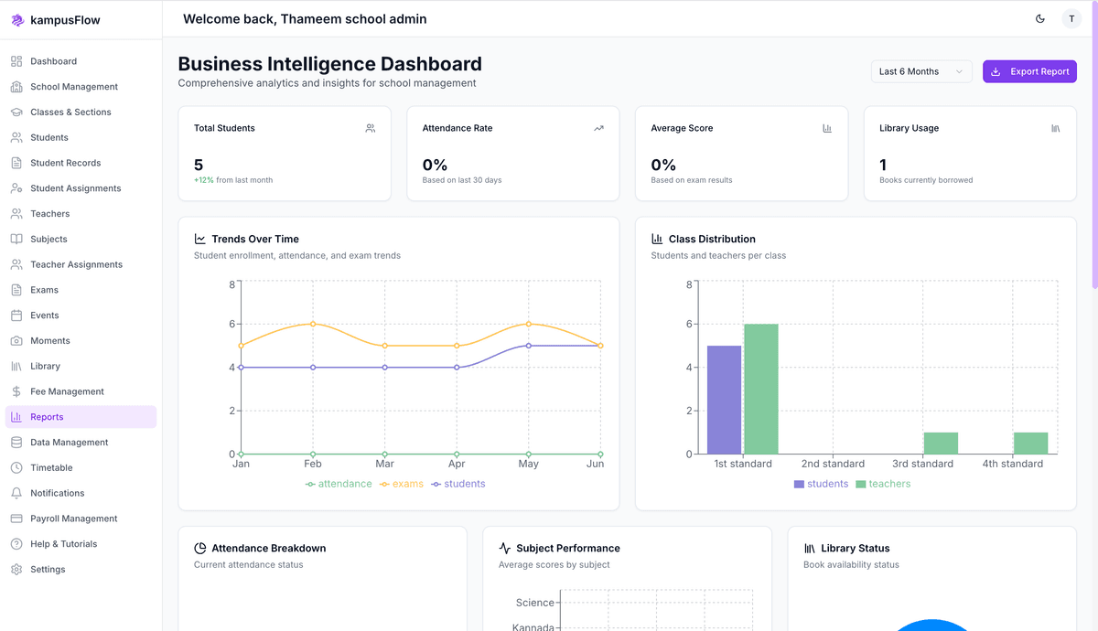This screenshot has height=631, width=1098.
Task: Click the Export Report button
Action: tap(1029, 70)
